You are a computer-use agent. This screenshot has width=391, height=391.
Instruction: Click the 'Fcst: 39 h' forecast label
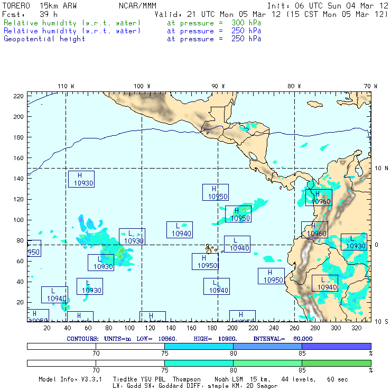[30, 14]
